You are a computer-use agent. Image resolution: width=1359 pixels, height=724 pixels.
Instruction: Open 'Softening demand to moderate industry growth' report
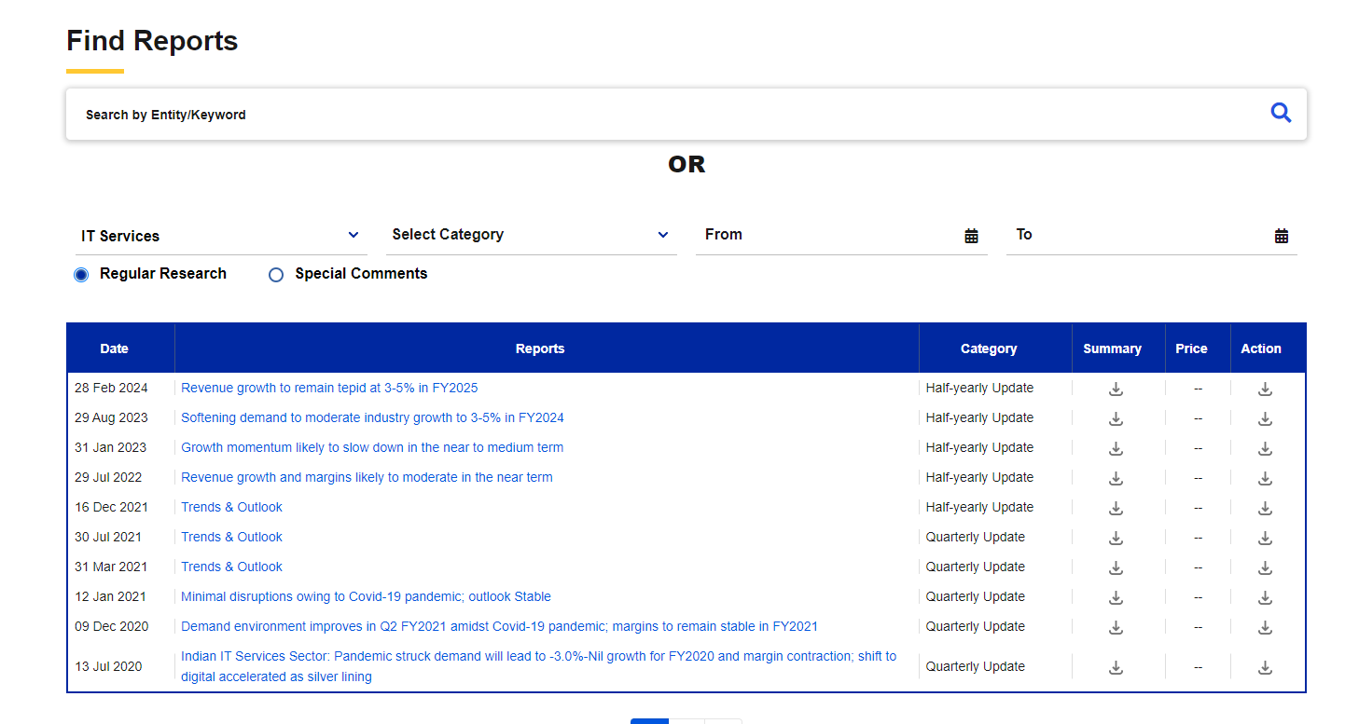click(372, 417)
